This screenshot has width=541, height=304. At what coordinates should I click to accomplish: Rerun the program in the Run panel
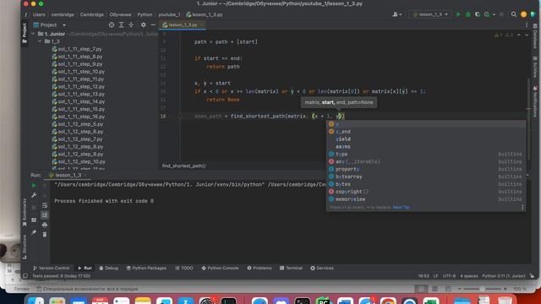[x=34, y=186]
